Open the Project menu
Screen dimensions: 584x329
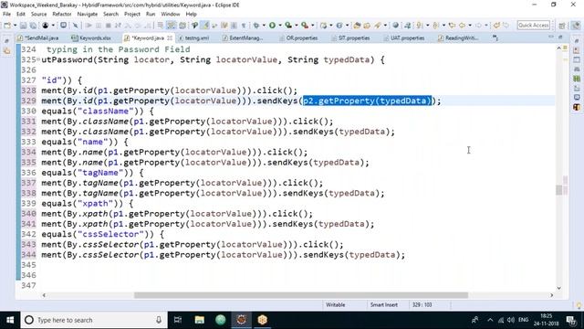132,14
